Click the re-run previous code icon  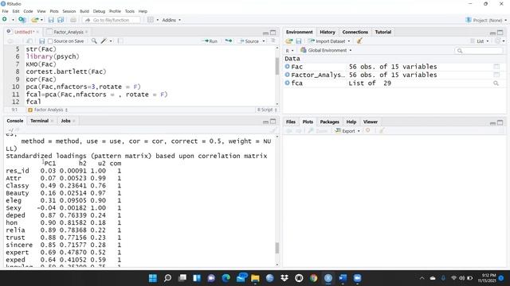229,41
